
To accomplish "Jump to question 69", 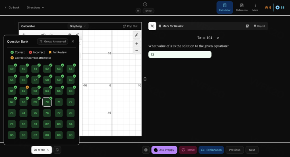I will (35, 102).
